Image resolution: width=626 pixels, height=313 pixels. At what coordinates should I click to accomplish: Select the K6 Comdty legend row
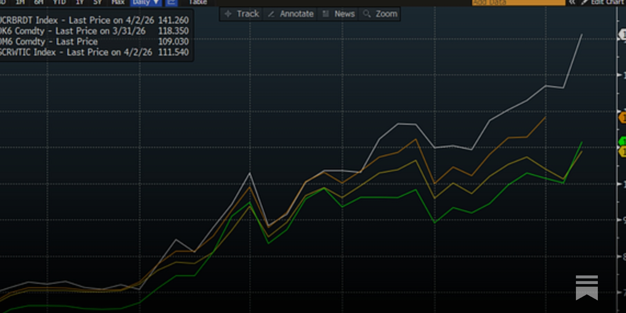[x=94, y=31]
